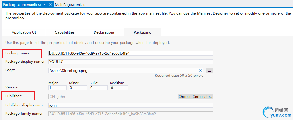Select the Packaging tab
The width and height of the screenshot is (293, 120).
pos(143,32)
